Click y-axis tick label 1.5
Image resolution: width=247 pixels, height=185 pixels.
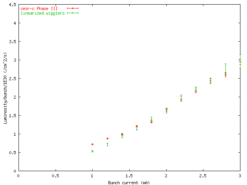pyautogui.click(x=13, y=116)
